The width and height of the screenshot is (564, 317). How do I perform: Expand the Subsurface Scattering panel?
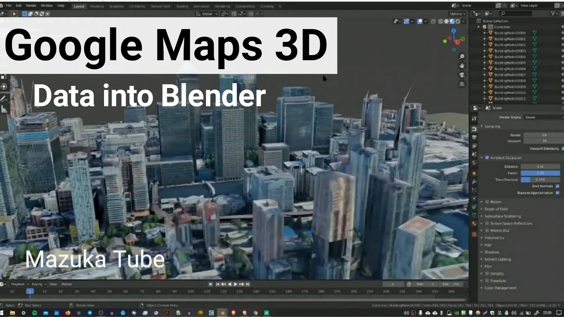point(481,216)
